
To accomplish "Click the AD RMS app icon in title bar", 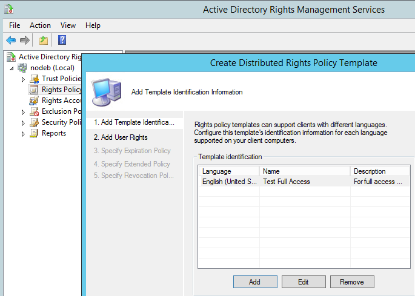I will (x=8, y=9).
